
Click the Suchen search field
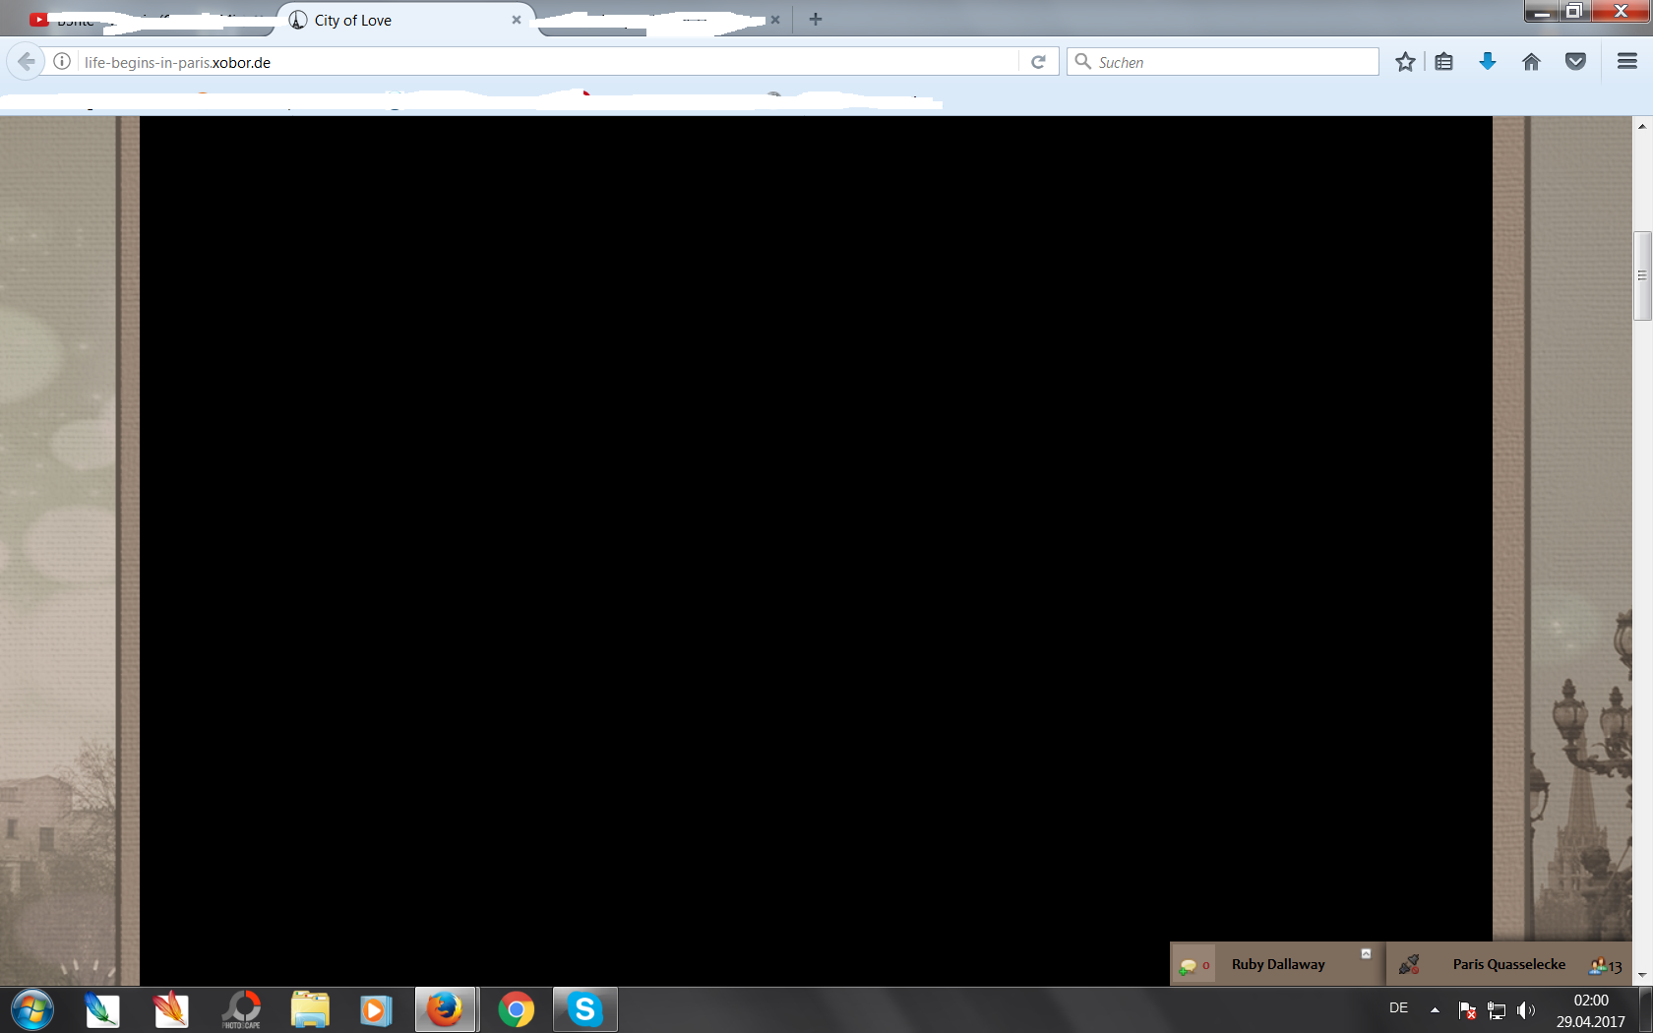click(1230, 62)
